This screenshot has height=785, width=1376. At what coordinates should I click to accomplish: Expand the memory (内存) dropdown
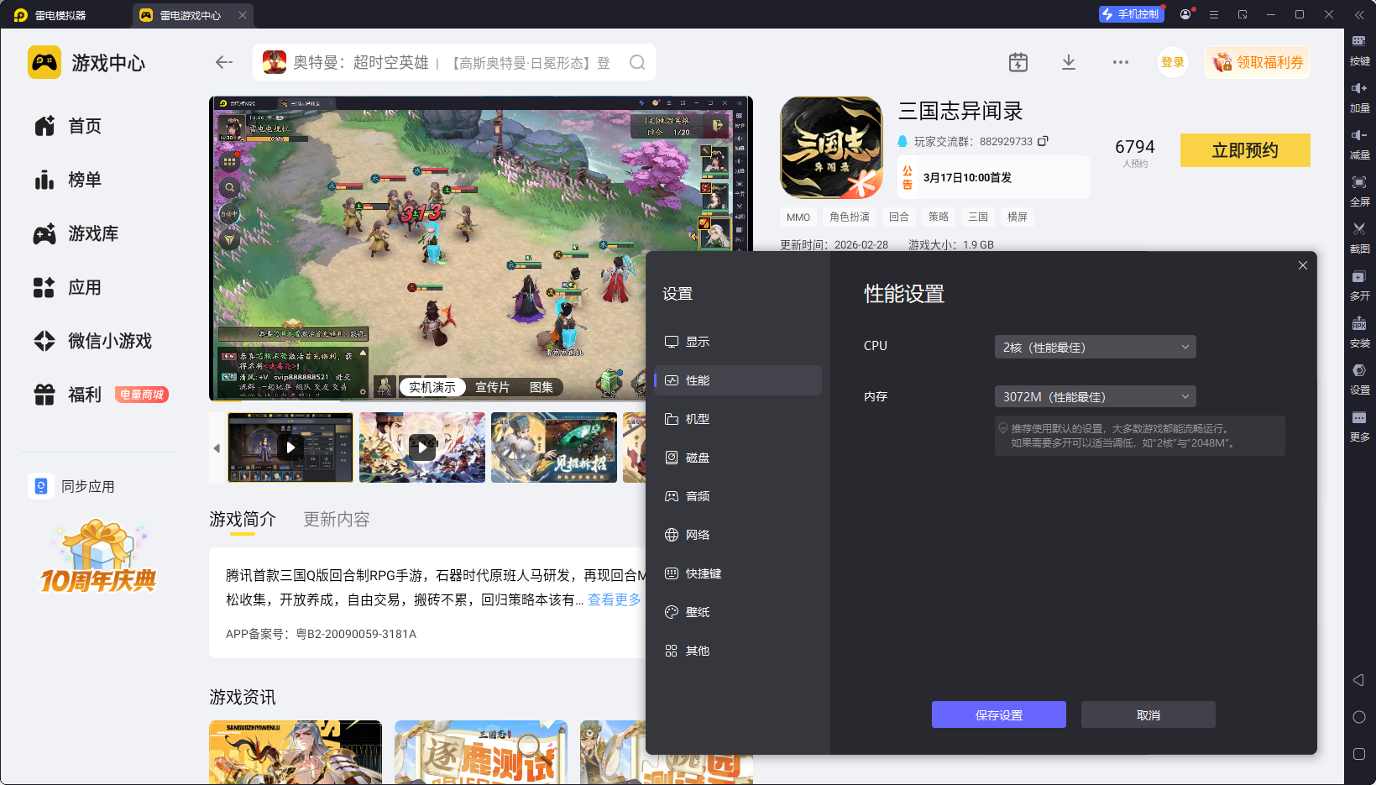[1095, 396]
